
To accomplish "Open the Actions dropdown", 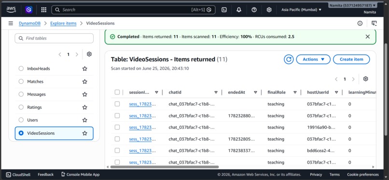I will pyautogui.click(x=313, y=59).
